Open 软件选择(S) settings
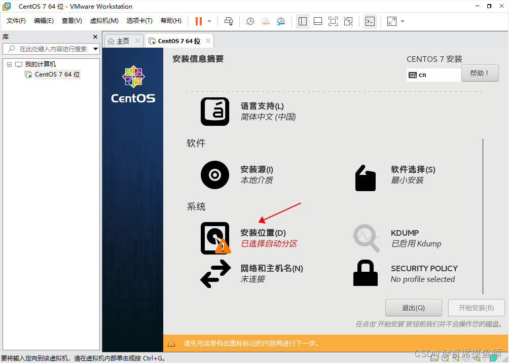Viewport: 509px width, 363px height. coord(413,169)
